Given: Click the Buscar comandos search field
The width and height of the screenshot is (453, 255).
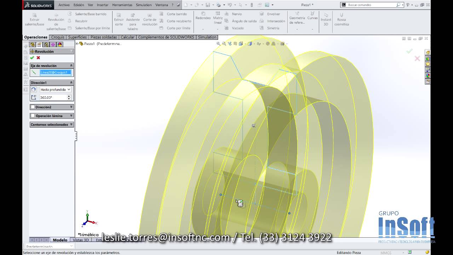Looking at the screenshot, I should click(372, 5).
